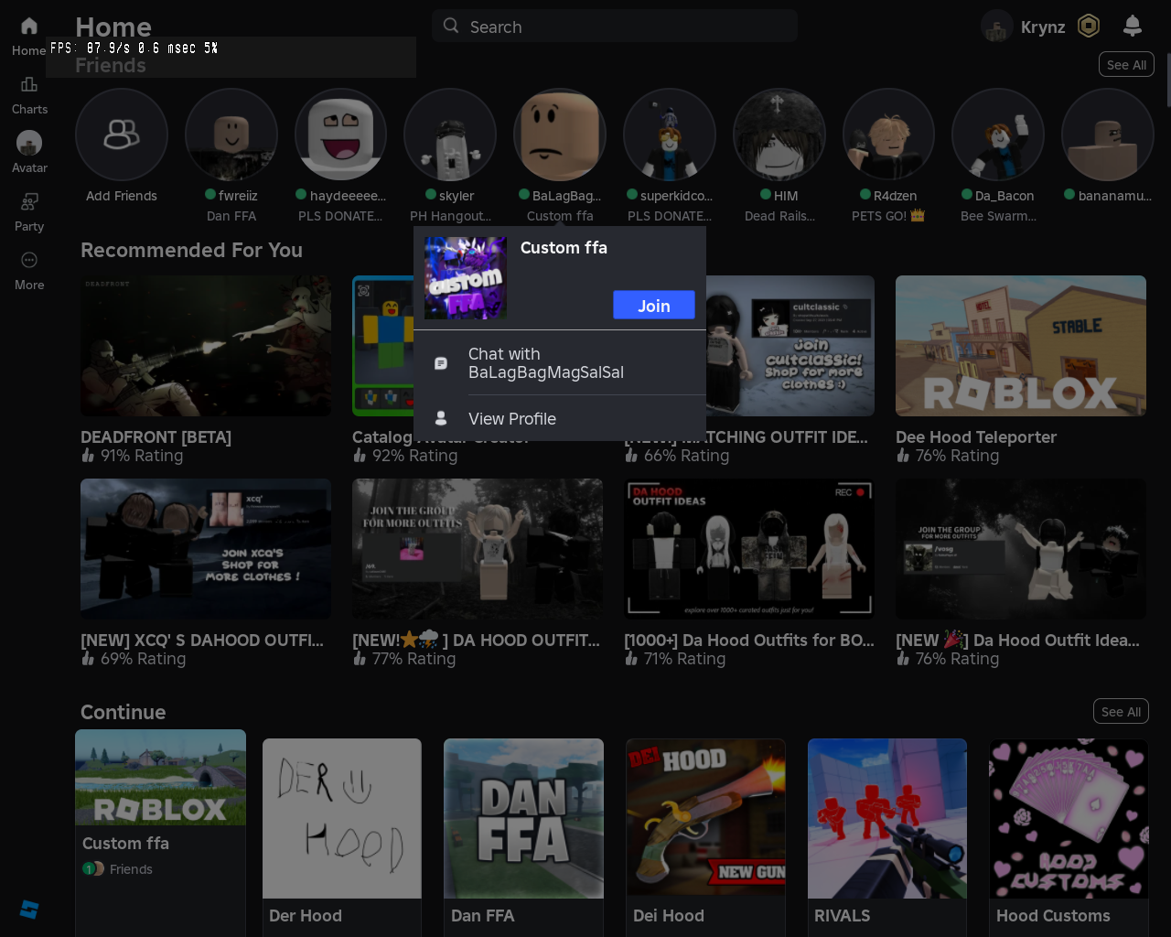Open friend superkidco avatar
Screen dimensions: 1171x937
(x=670, y=135)
